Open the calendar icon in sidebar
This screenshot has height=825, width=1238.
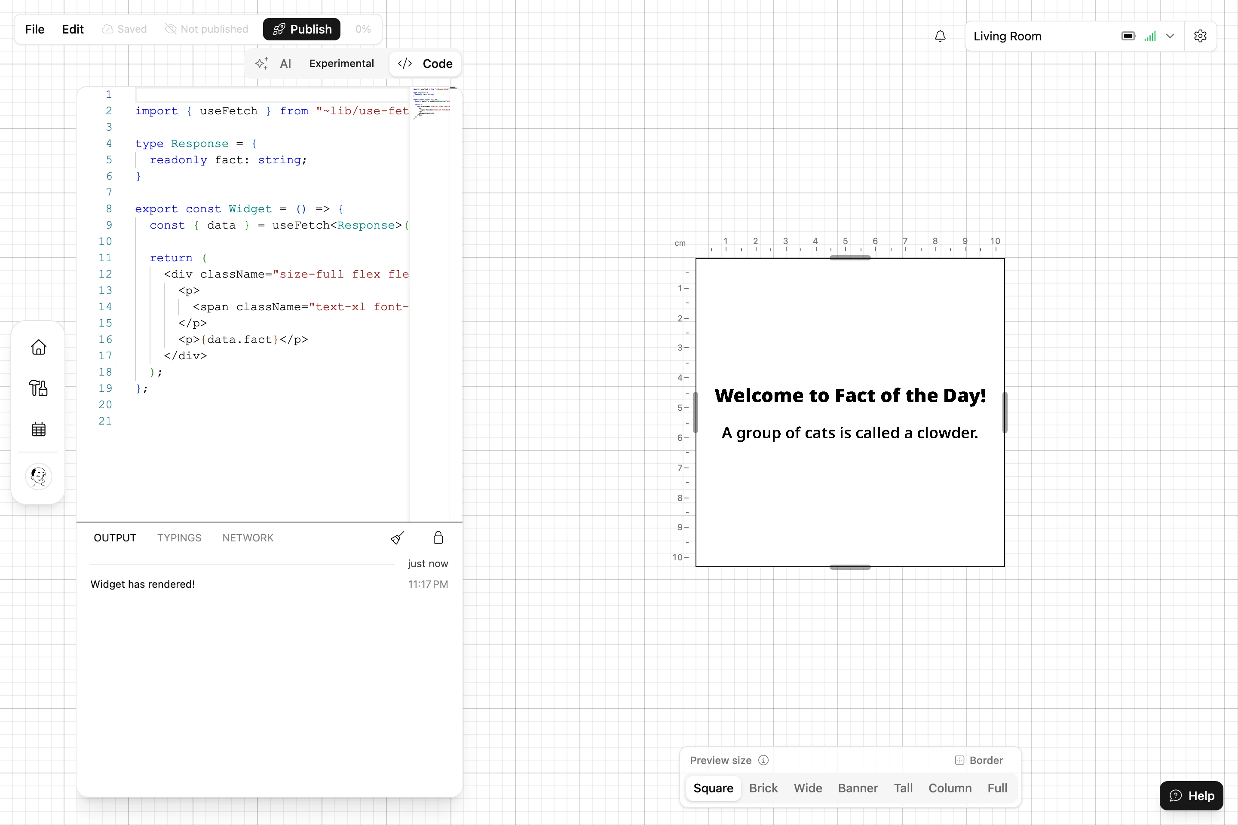38,429
